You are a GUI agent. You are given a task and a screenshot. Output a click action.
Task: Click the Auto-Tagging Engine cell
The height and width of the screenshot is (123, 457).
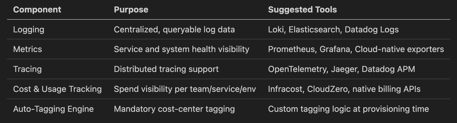click(53, 109)
